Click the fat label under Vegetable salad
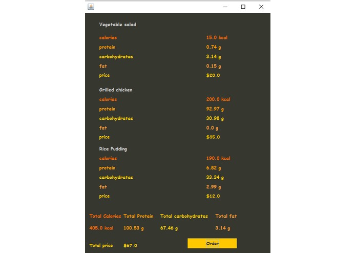This screenshot has height=253, width=356. 103,66
